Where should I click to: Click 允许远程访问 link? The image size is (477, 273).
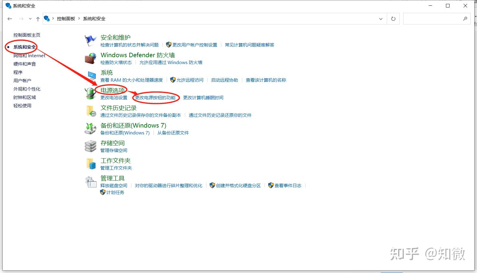point(190,80)
